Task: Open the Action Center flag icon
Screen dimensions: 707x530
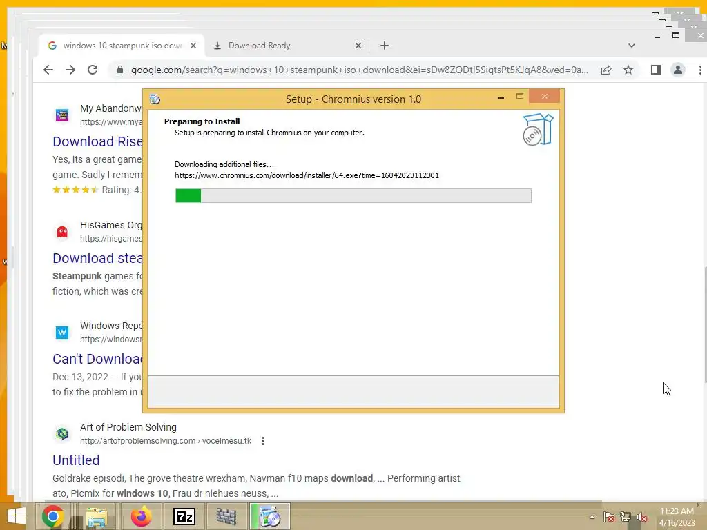Action: (x=609, y=517)
